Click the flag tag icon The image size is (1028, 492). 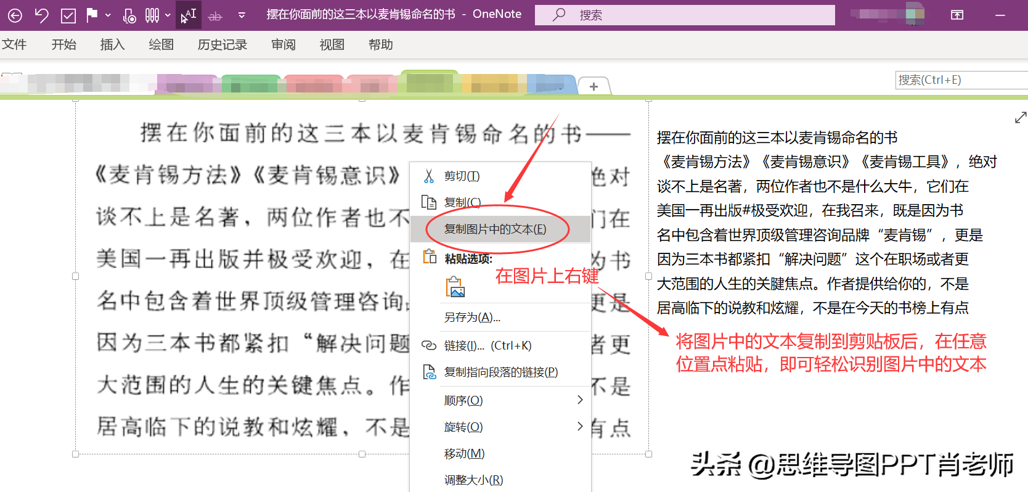point(92,15)
